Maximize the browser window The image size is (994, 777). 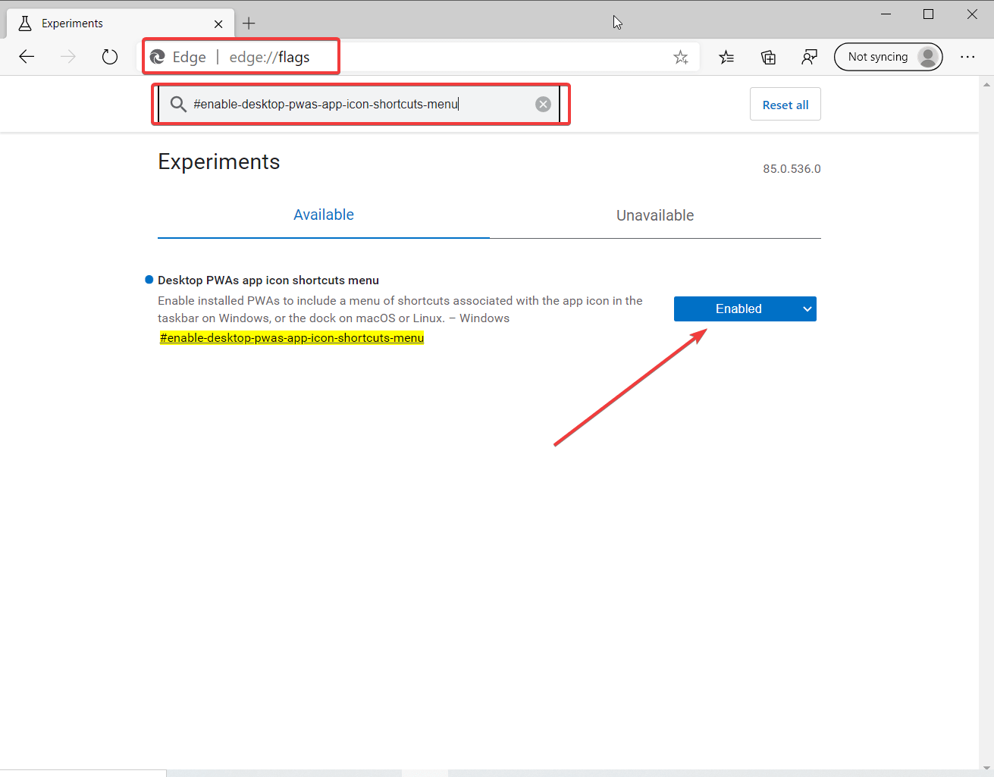pyautogui.click(x=928, y=14)
